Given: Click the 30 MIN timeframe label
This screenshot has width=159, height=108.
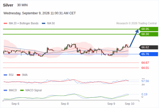Looking at the screenshot, I should coord(22,5).
